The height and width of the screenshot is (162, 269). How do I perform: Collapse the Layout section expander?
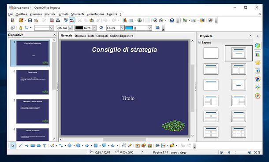click(200, 42)
